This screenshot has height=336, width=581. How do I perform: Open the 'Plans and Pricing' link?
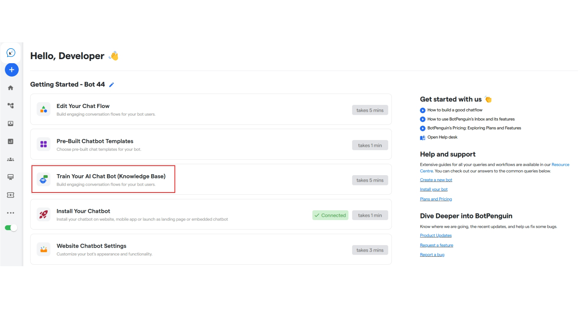(x=436, y=199)
